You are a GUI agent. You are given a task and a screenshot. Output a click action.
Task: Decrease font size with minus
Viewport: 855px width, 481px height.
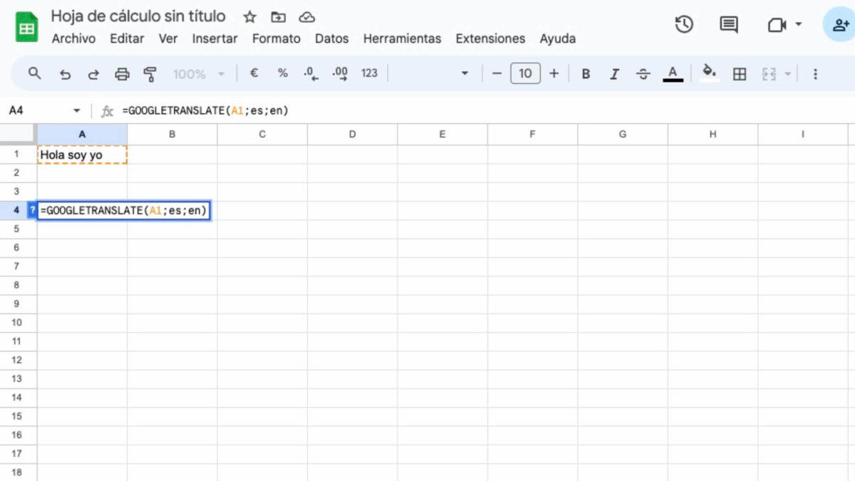pyautogui.click(x=497, y=73)
